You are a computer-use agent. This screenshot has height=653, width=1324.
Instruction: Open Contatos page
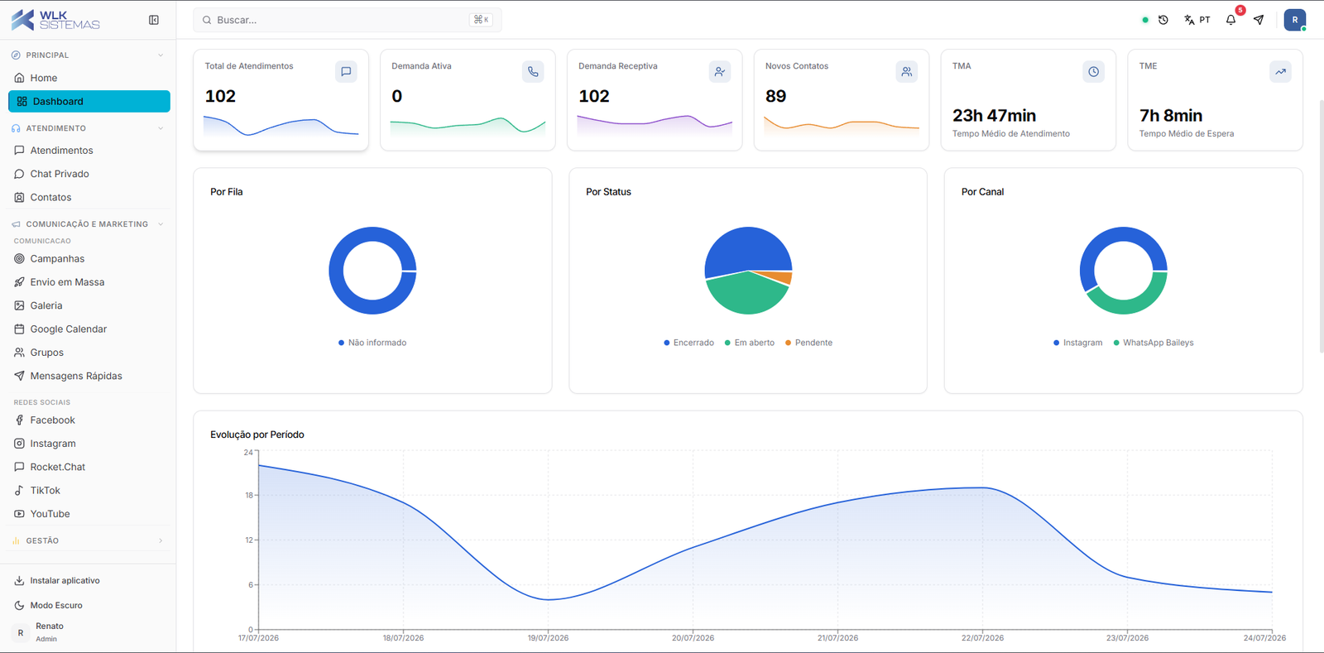(x=89, y=197)
